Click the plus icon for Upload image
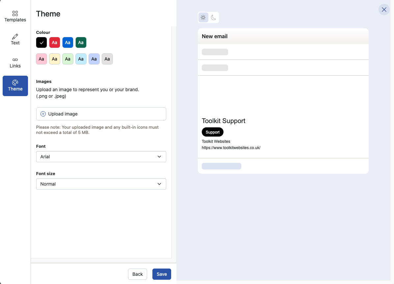394x284 pixels. point(43,114)
